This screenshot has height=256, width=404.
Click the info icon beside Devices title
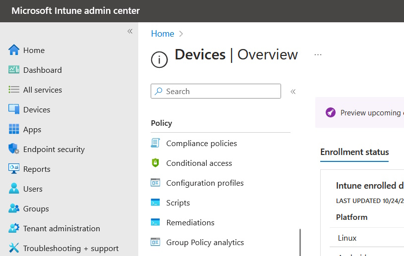[159, 60]
